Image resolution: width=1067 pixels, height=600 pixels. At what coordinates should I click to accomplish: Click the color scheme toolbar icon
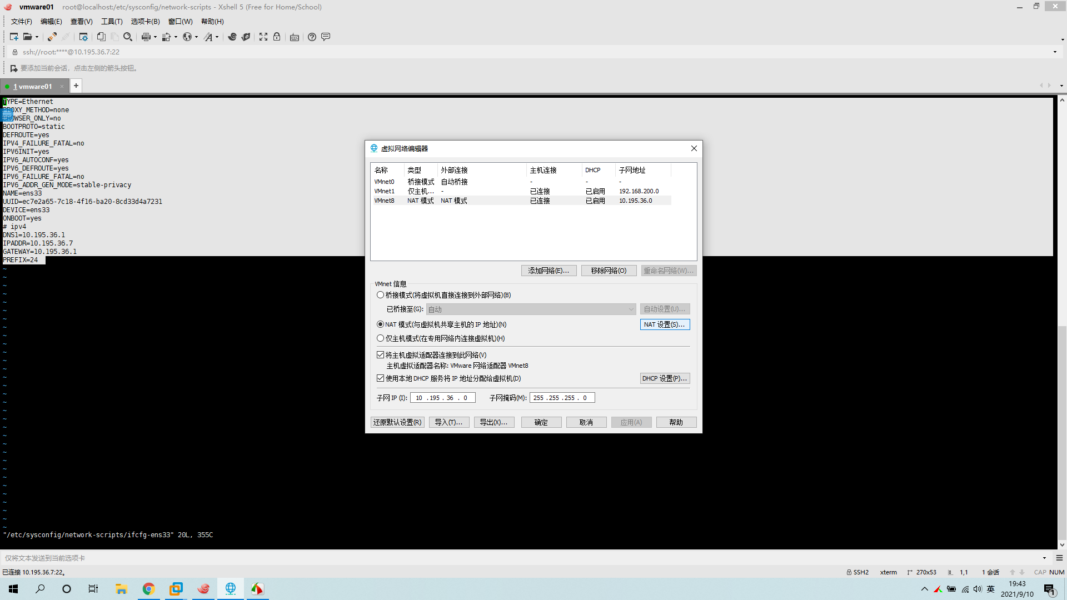(x=166, y=37)
